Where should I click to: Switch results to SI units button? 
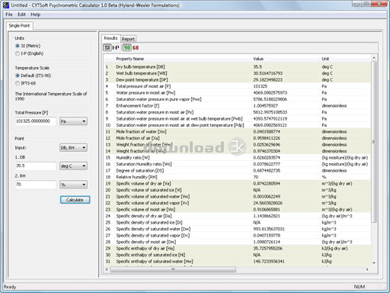click(x=107, y=47)
